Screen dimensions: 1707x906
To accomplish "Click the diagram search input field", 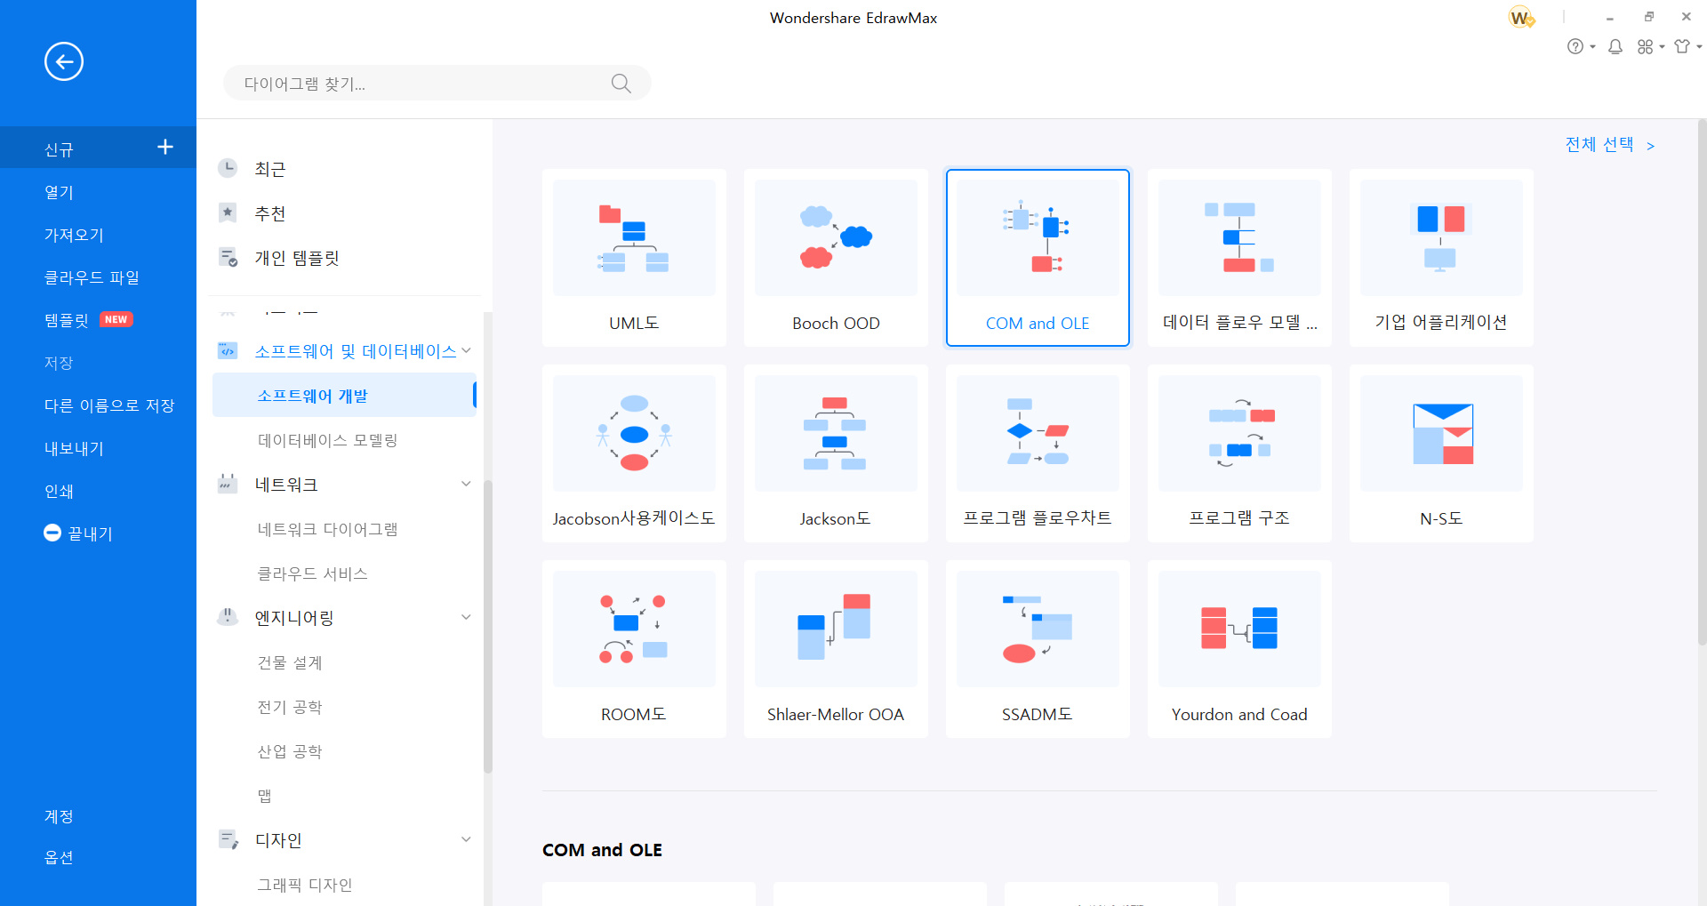I will 418,84.
